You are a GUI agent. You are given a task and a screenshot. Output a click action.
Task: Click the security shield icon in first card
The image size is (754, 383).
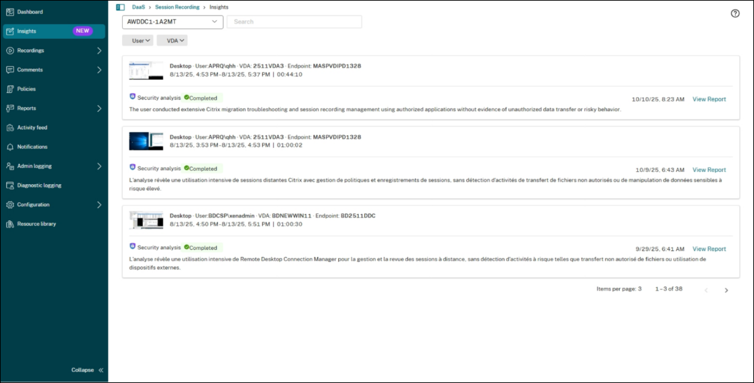133,96
